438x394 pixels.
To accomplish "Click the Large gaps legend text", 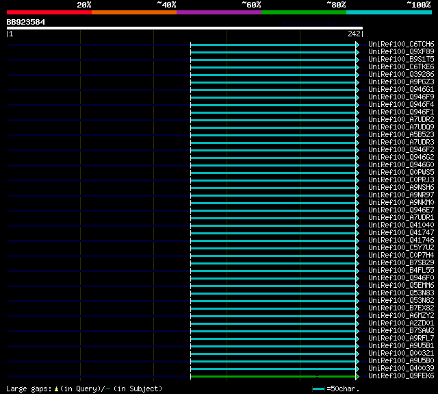I will (x=29, y=389).
